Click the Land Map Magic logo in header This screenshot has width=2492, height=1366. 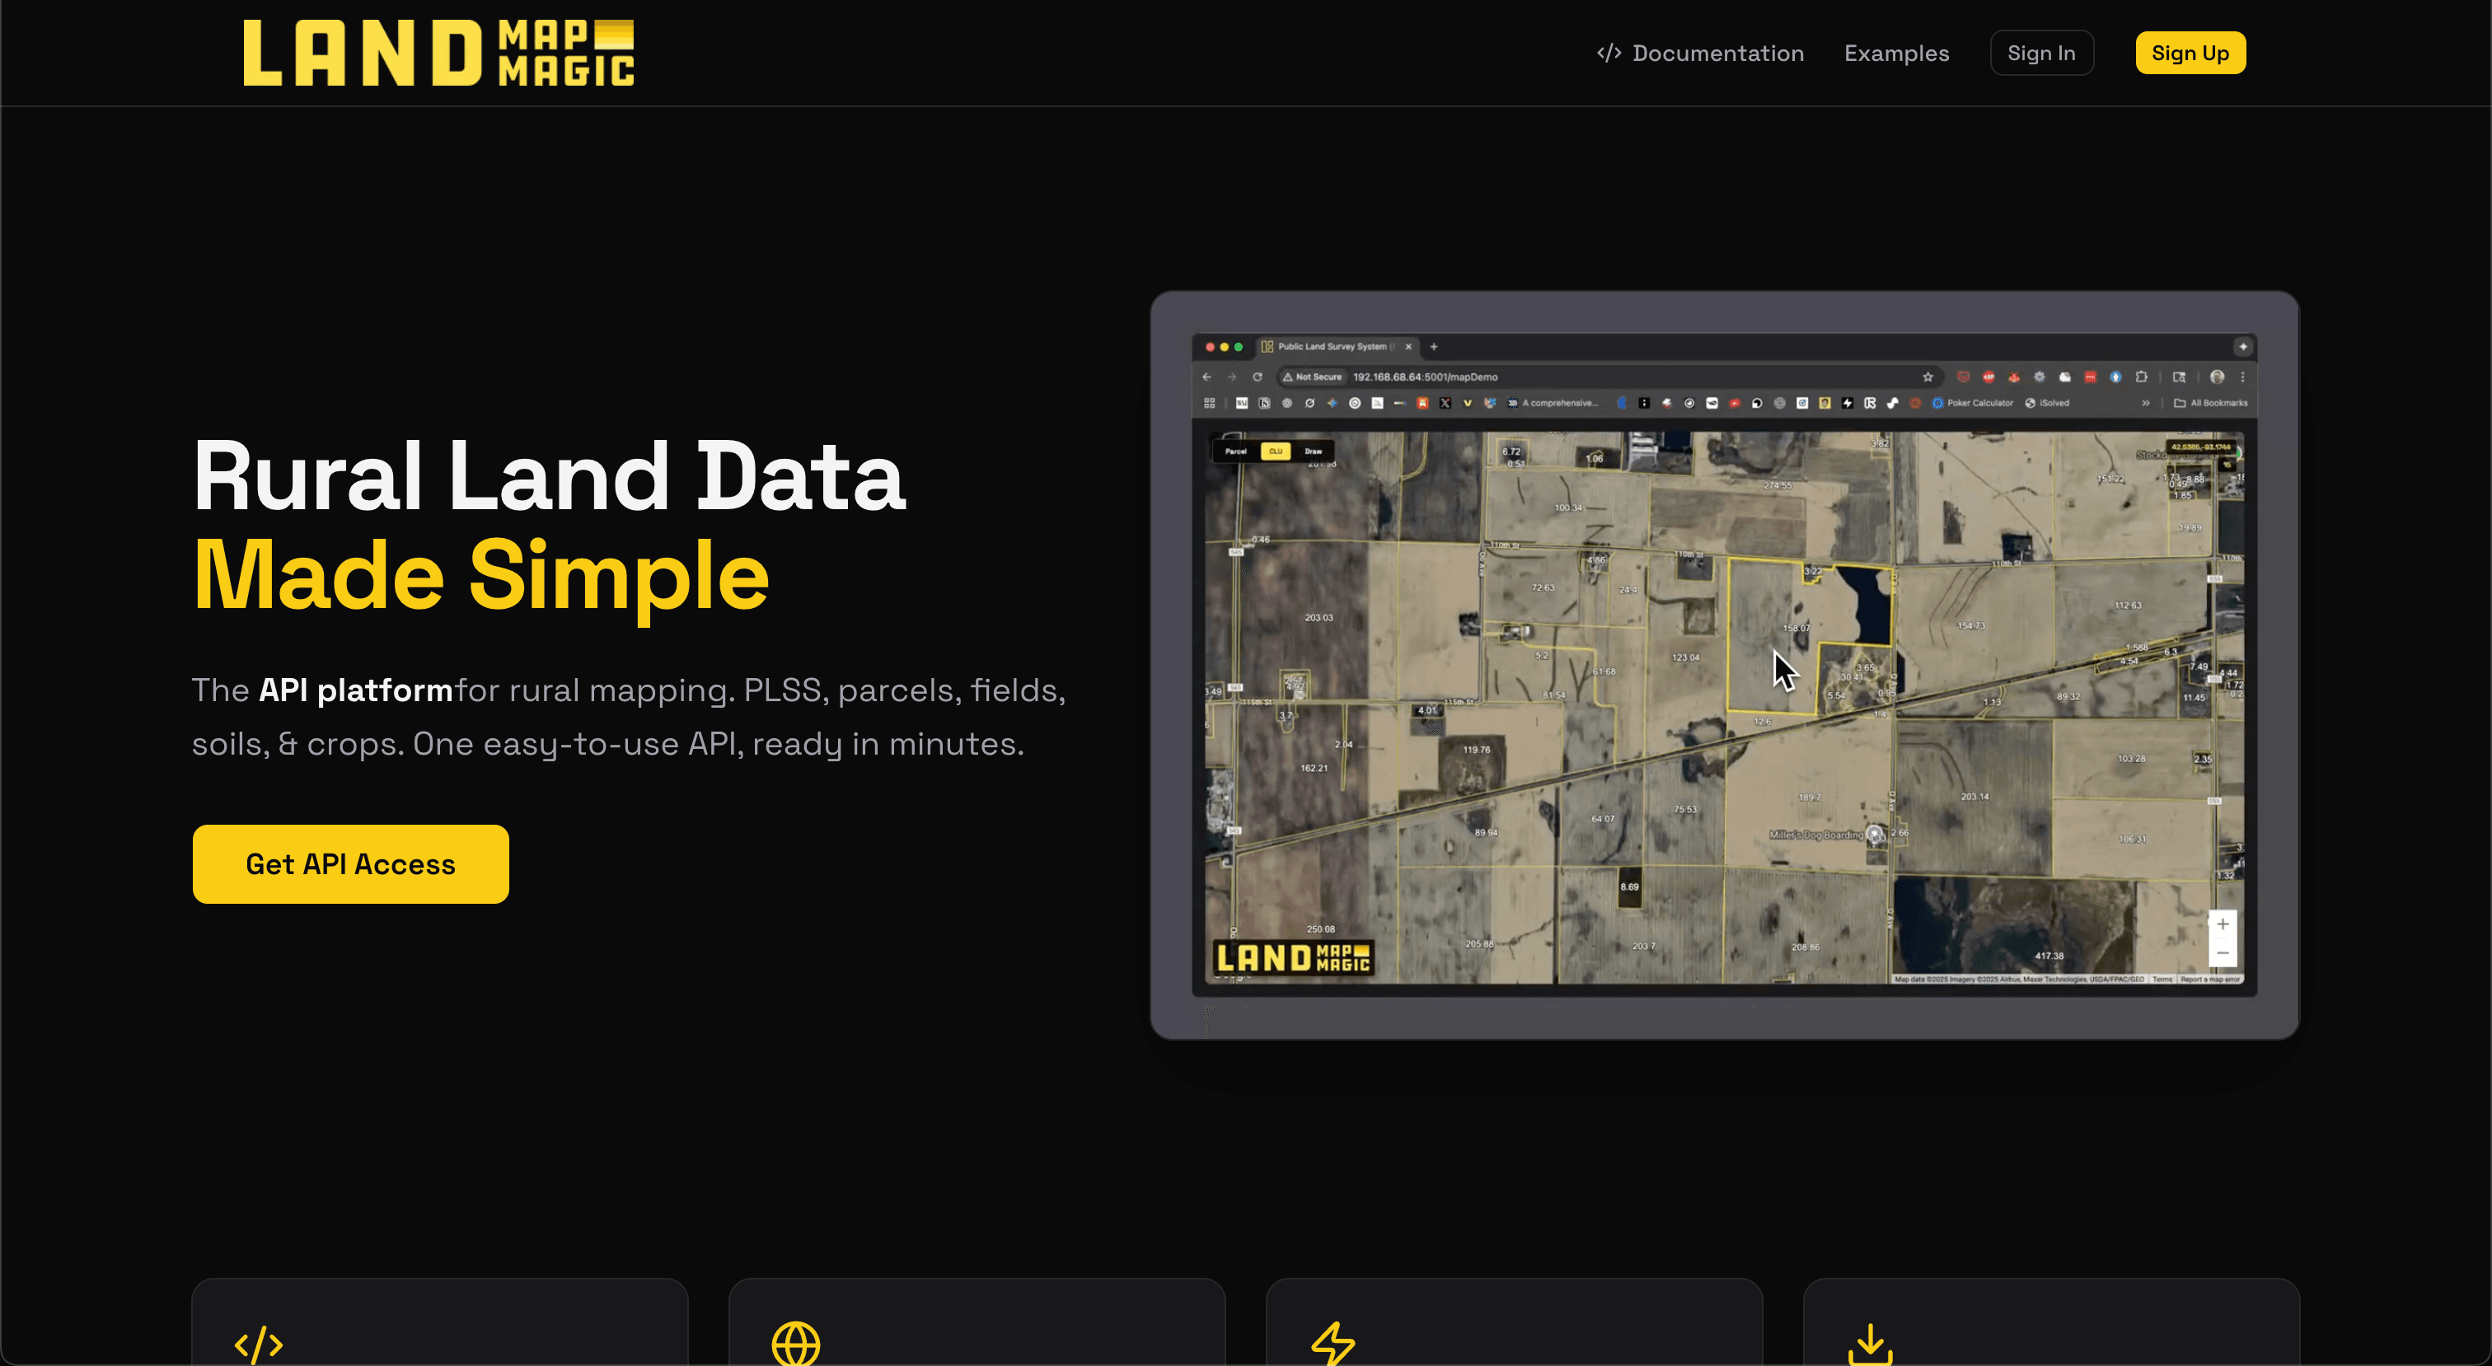coord(438,54)
